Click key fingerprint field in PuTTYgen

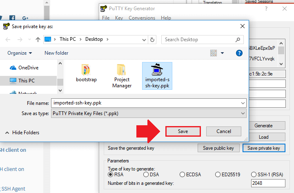pyautogui.click(x=267, y=74)
